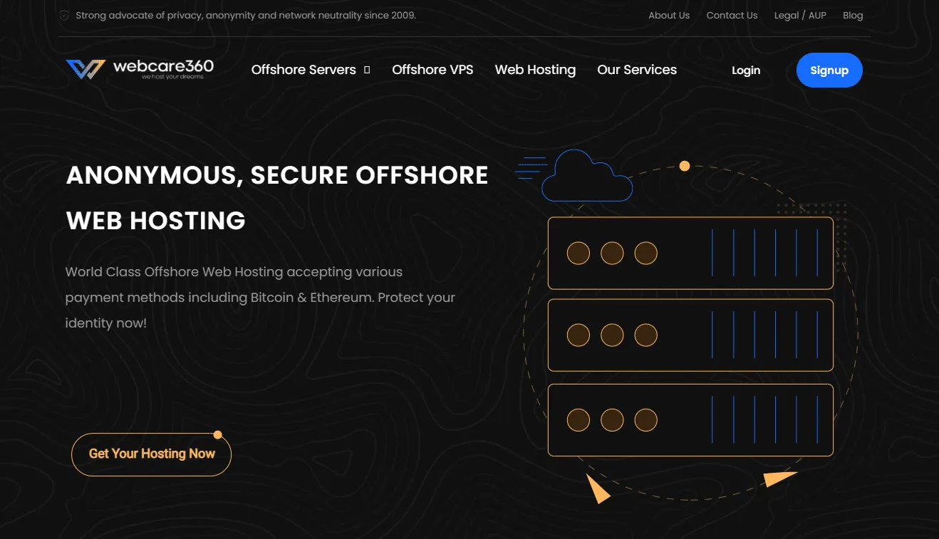
Task: Click the Login link
Action: (746, 70)
